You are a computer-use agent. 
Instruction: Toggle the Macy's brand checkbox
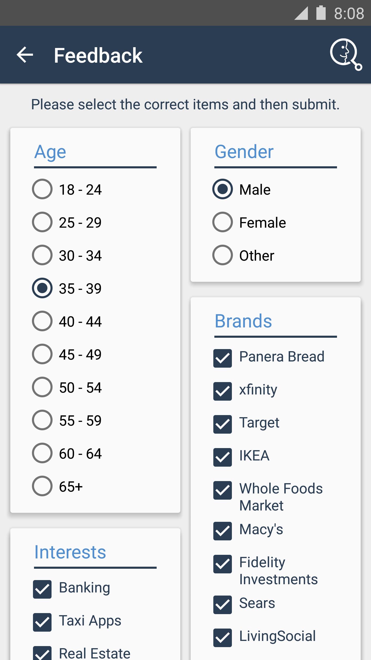point(222,530)
